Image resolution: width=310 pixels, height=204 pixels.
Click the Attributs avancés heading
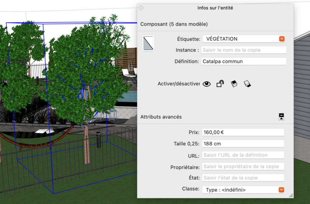[x=161, y=117]
